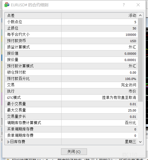Click the vertical scrollbar thumb
148x160 pixels.
[140, 60]
